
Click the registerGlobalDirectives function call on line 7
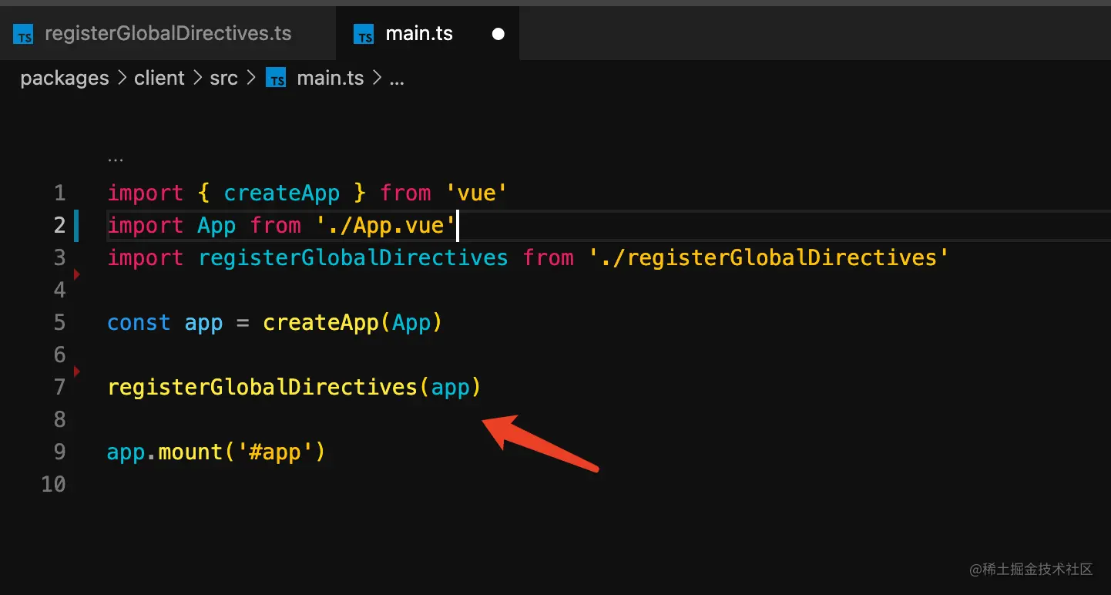point(262,387)
